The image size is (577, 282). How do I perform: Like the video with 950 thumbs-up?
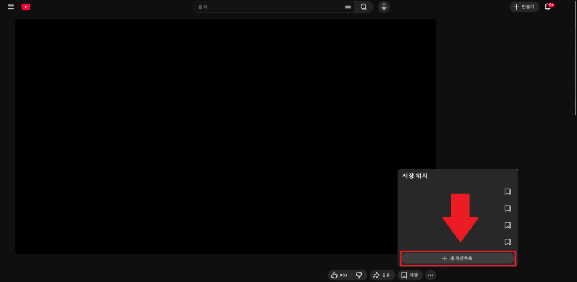click(x=339, y=275)
